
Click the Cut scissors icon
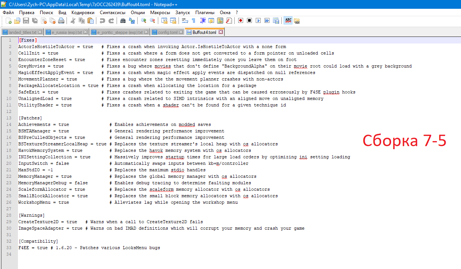click(73, 21)
